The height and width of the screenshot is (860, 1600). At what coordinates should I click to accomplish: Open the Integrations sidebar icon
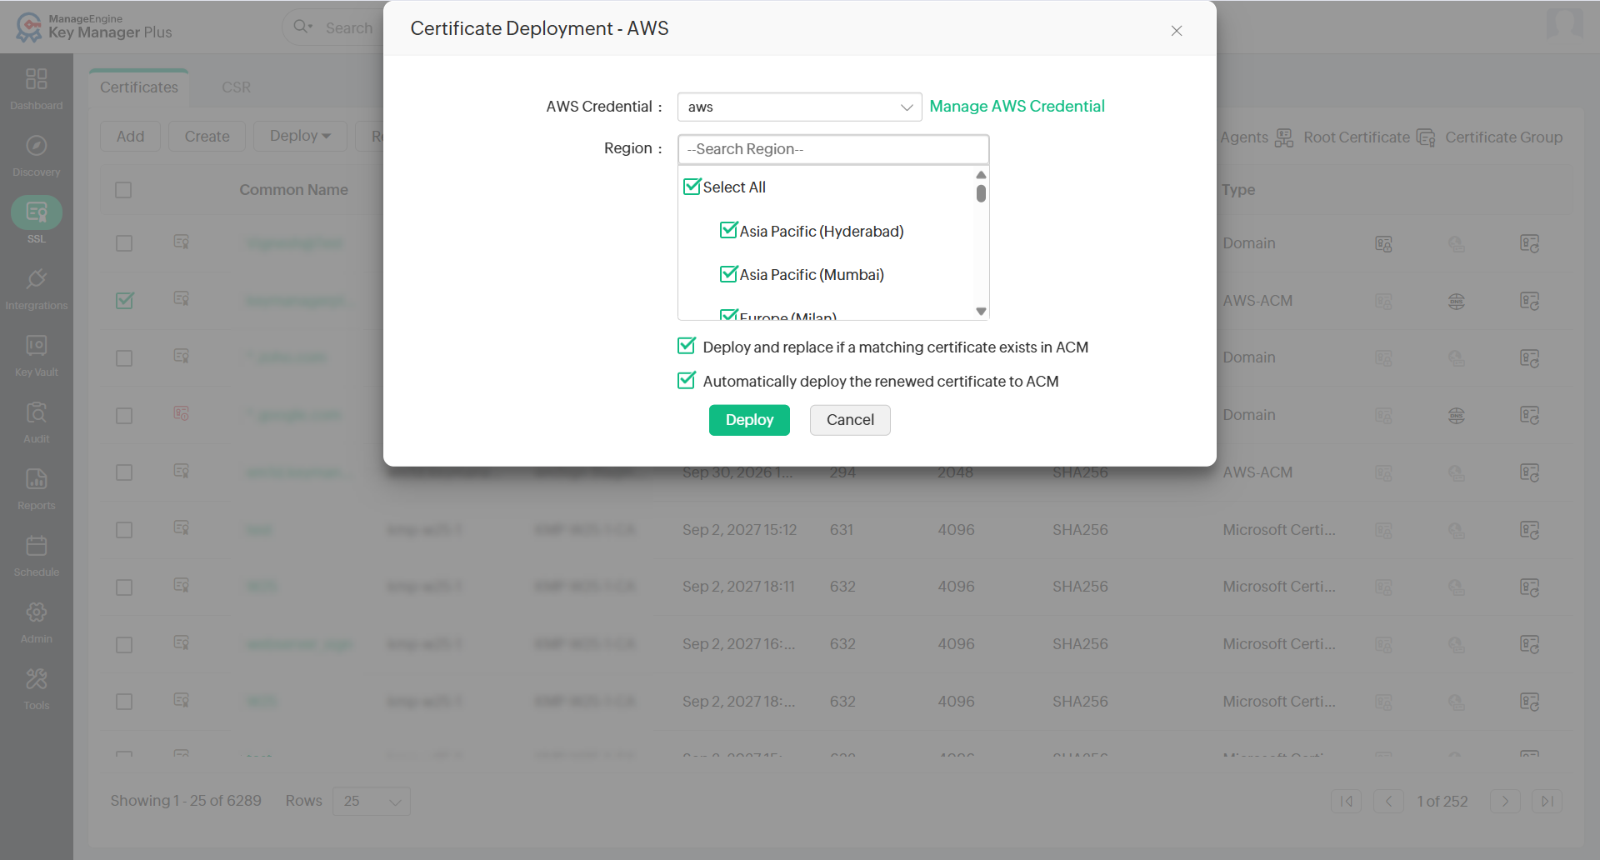pyautogui.click(x=36, y=288)
